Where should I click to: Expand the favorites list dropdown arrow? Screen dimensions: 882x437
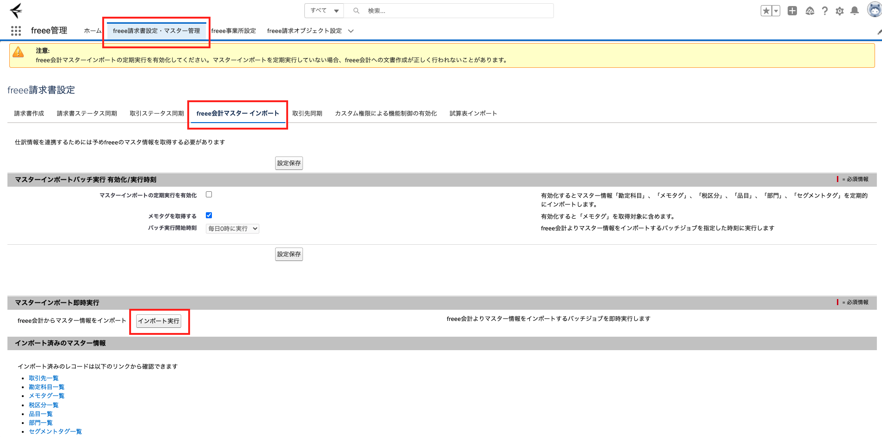[x=776, y=11]
